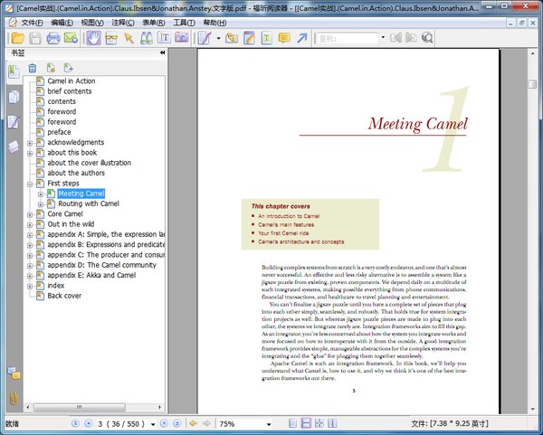Click the Open file folder icon
The image size is (543, 435).
[15, 38]
